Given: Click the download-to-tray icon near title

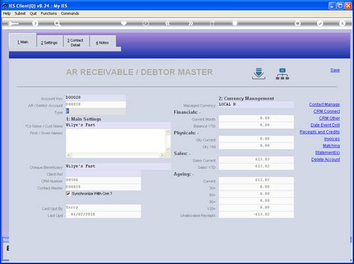Looking at the screenshot, I should [x=259, y=74].
